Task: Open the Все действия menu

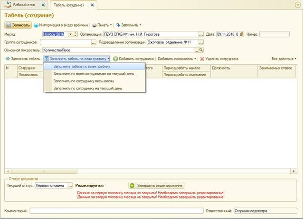Action: [284, 59]
